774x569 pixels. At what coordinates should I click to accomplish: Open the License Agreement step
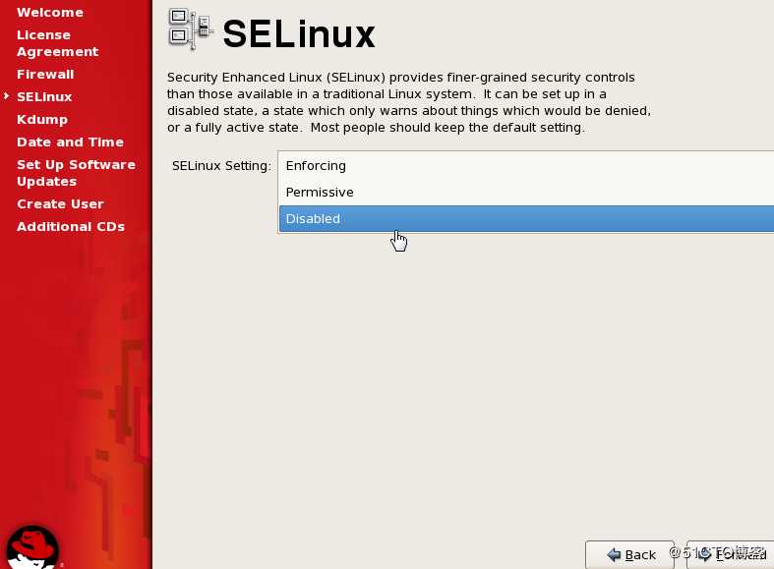click(57, 43)
